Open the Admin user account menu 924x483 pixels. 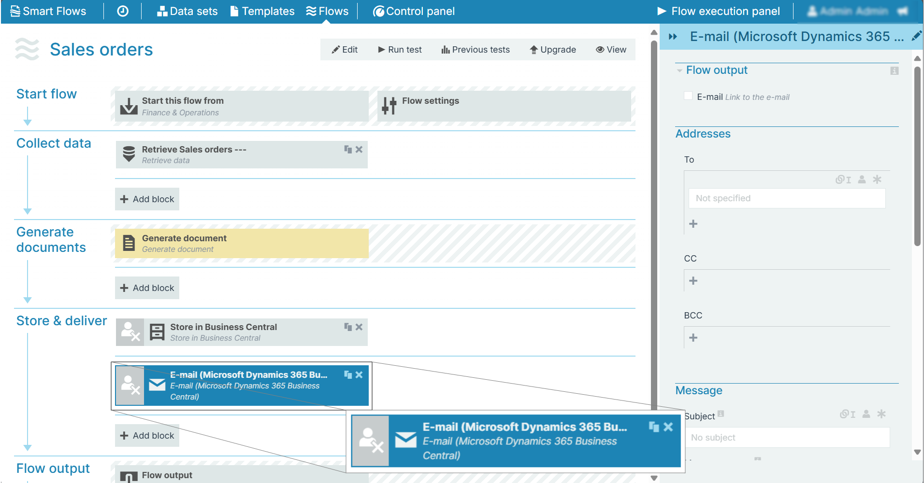848,11
